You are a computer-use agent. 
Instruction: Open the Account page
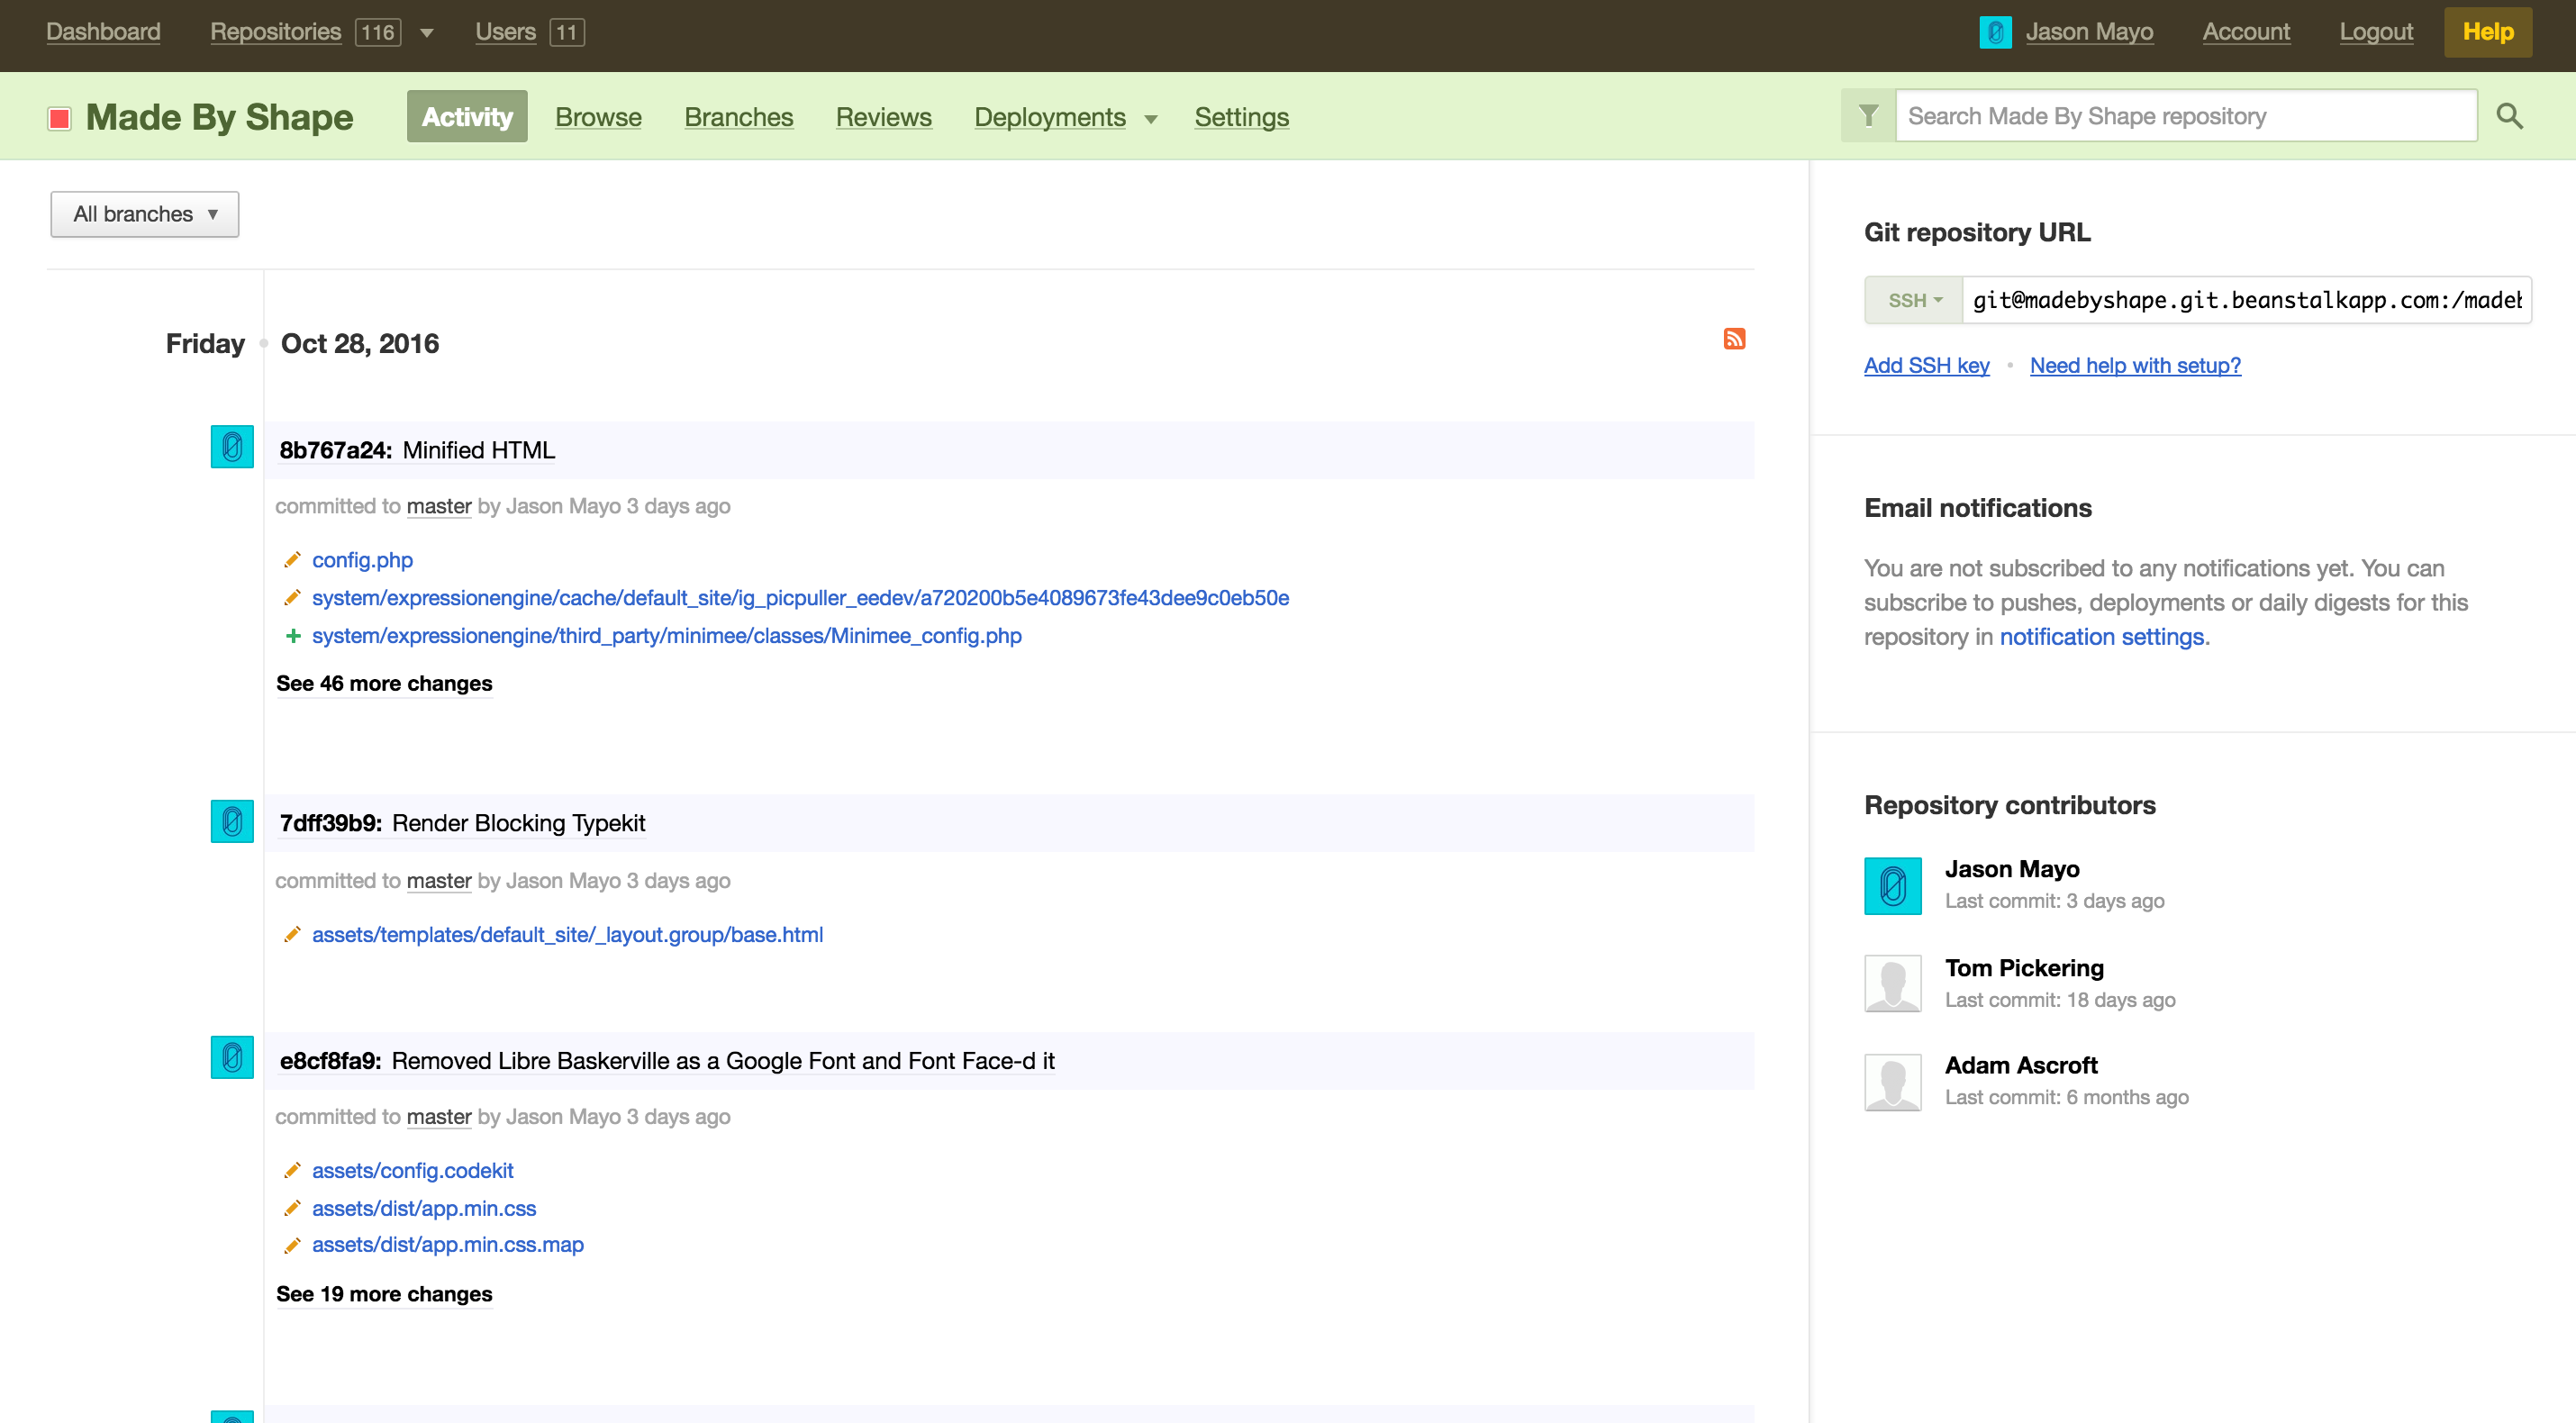click(x=2246, y=32)
